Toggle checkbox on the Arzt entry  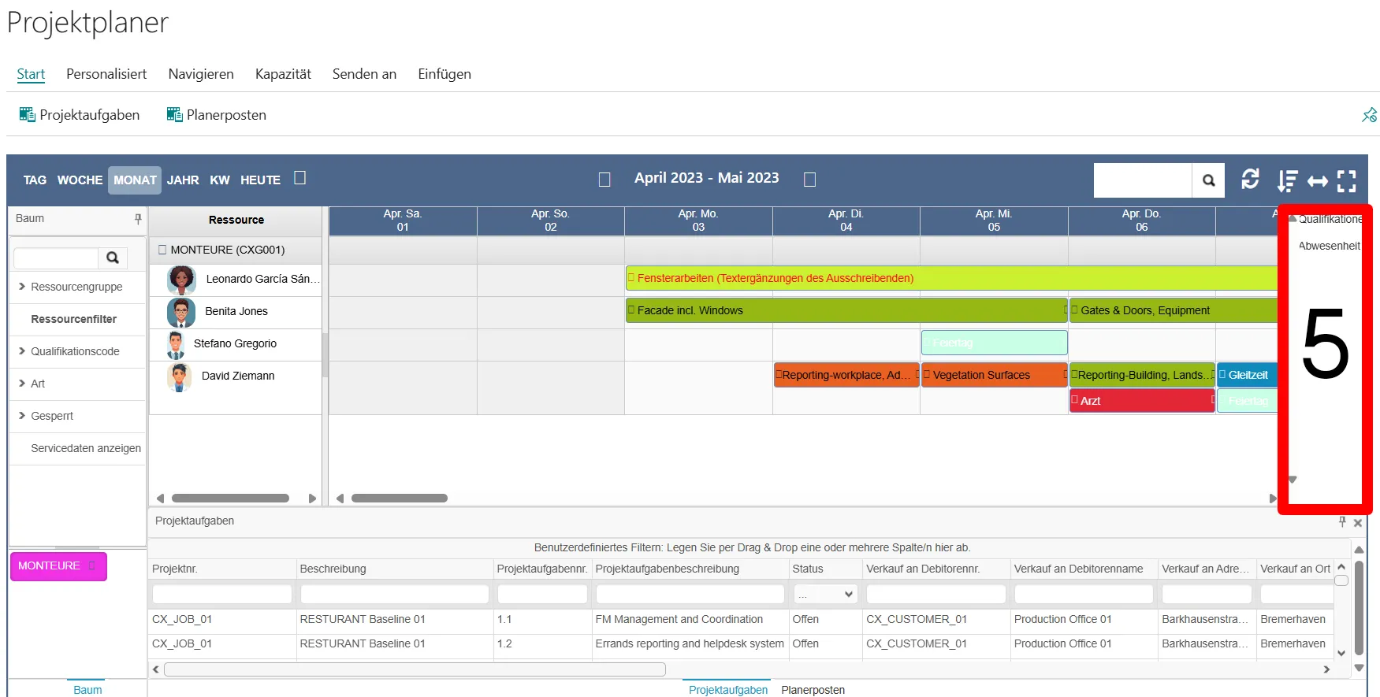click(x=1074, y=400)
